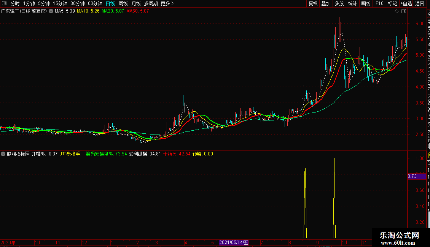Open the 统计 statistics tool
This screenshot has height=247, width=430.
[352, 3]
